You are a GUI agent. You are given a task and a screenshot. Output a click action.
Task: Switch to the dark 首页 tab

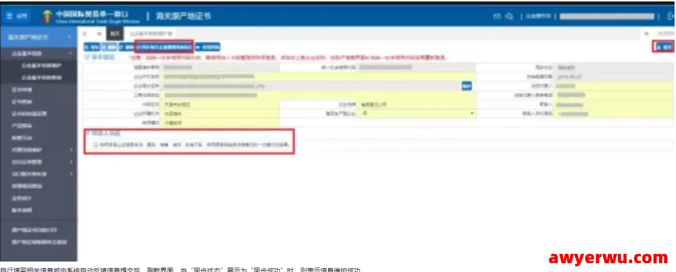115,33
